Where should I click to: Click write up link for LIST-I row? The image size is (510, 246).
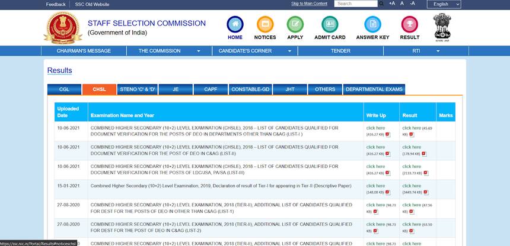[x=375, y=128]
